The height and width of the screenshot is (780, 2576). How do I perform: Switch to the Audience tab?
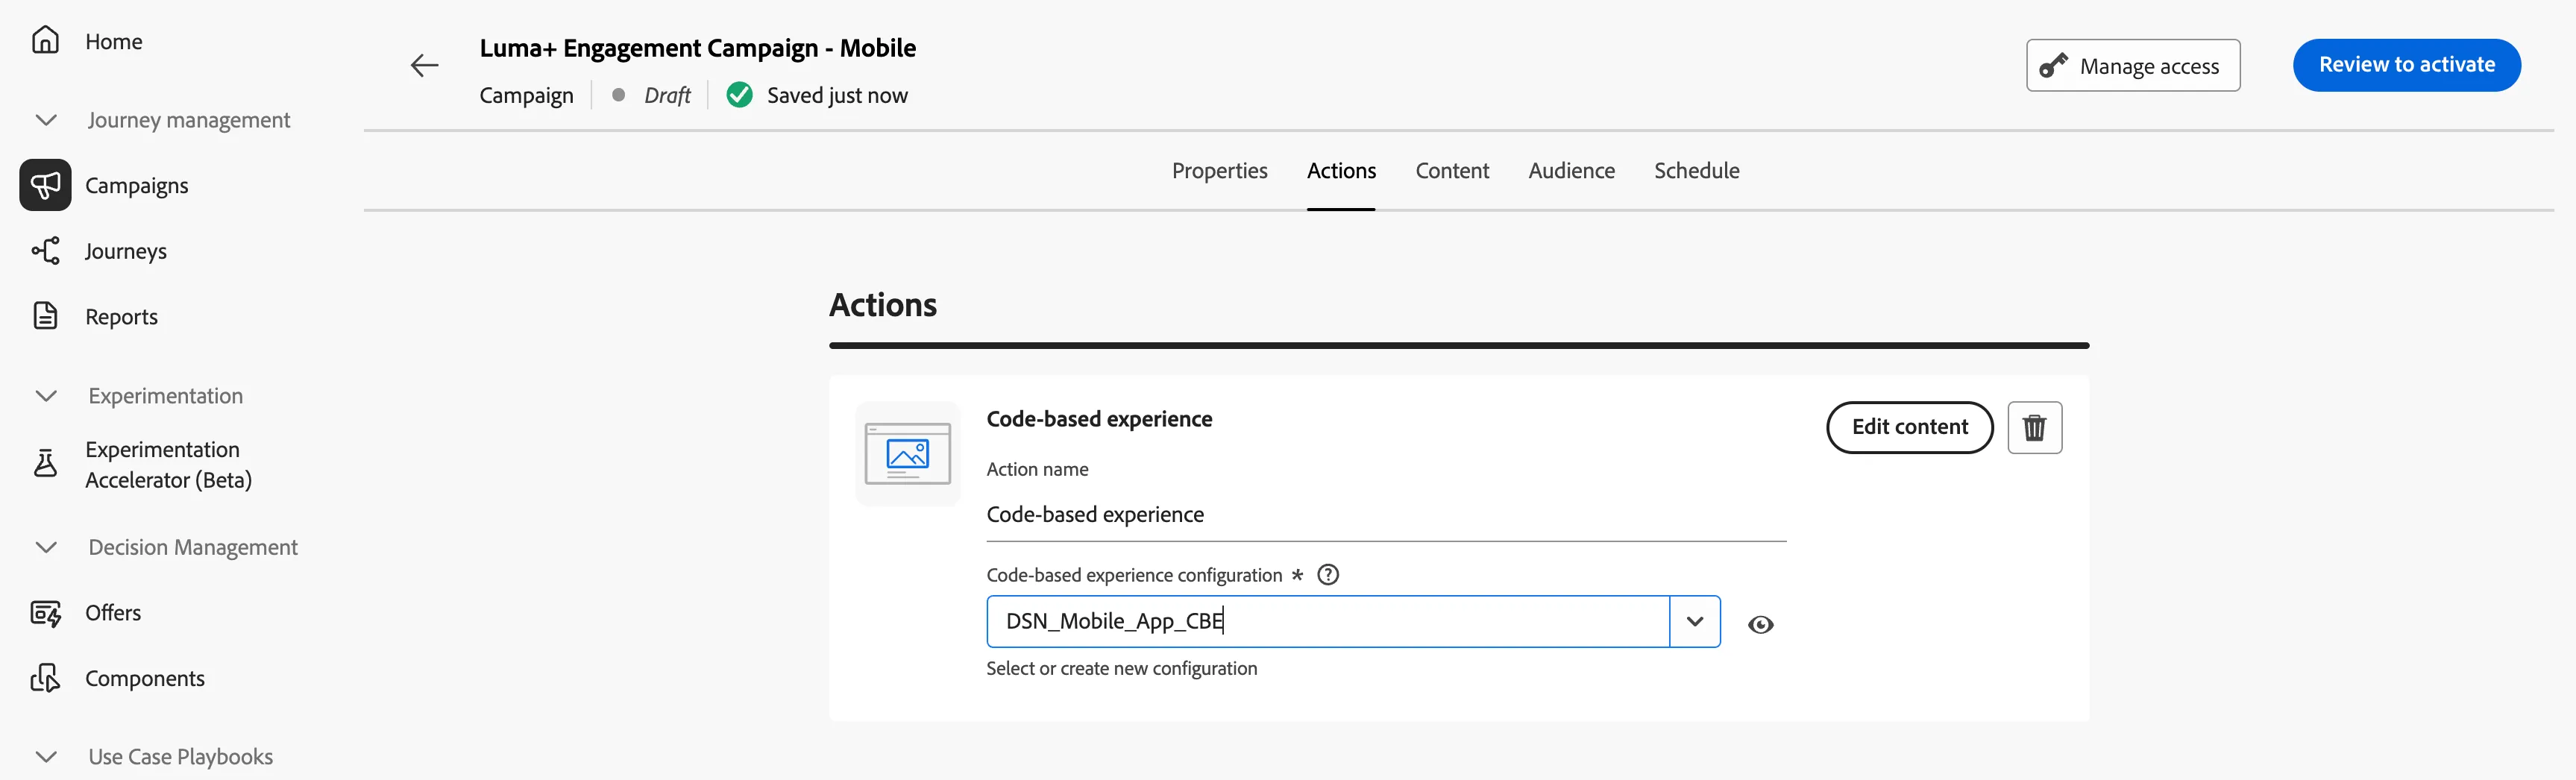[1571, 171]
